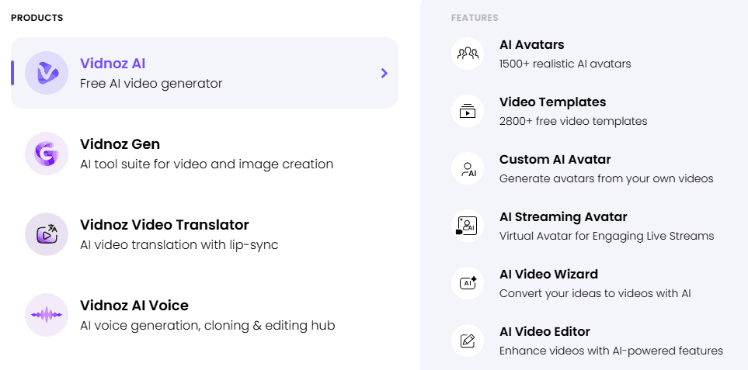
Task: Click the Vidnoz Video Translator icon
Action: coord(47,234)
